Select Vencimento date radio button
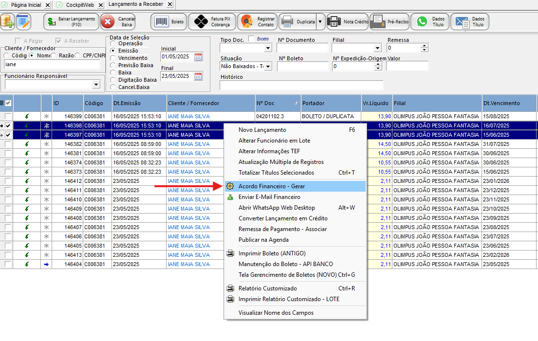The width and height of the screenshot is (538, 341). [x=112, y=58]
